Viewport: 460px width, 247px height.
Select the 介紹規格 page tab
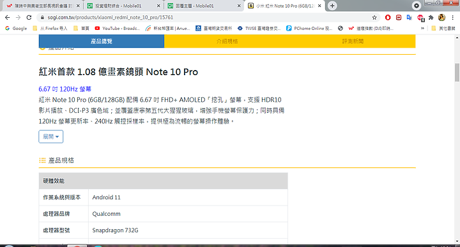pyautogui.click(x=227, y=41)
